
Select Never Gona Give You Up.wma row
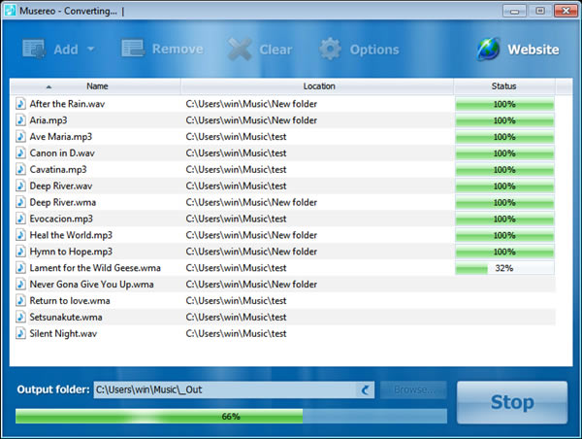point(91,285)
